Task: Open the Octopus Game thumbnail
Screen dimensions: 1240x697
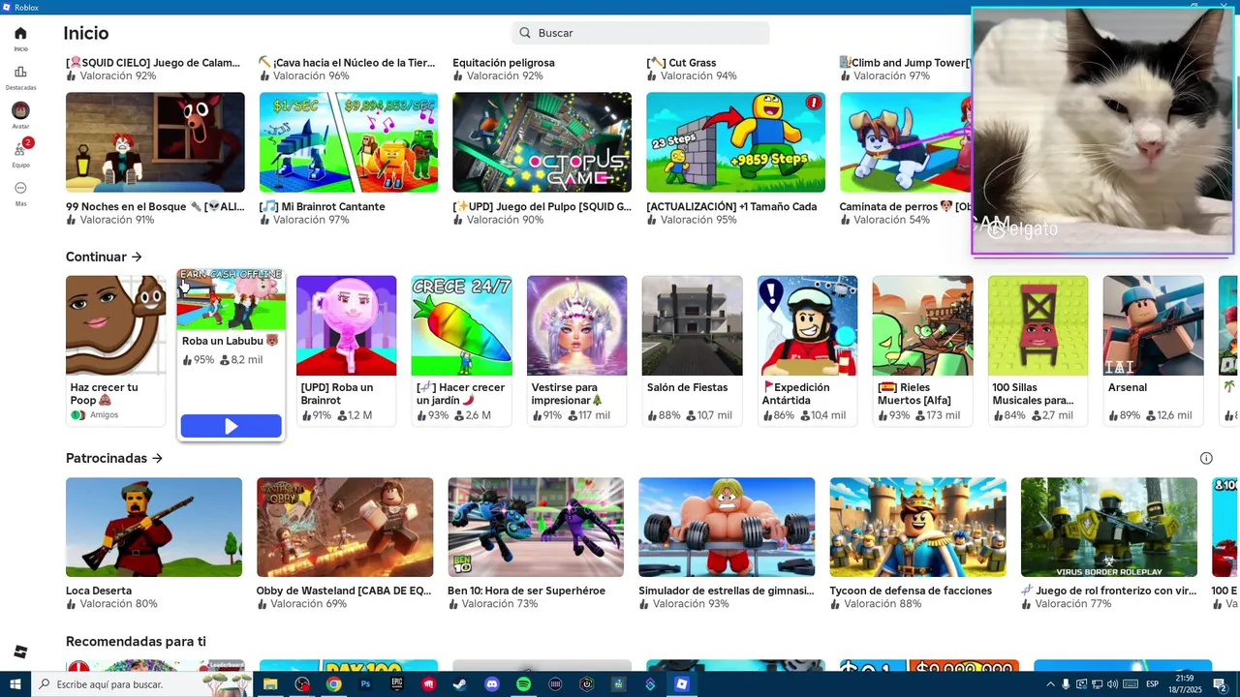Action: [x=542, y=142]
